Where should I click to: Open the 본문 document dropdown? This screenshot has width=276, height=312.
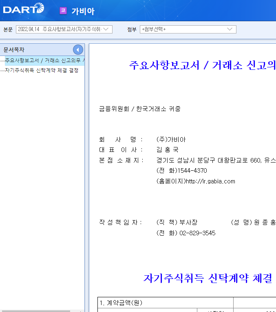(64, 29)
